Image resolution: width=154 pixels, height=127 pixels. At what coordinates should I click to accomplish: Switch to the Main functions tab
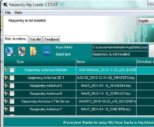point(15,39)
